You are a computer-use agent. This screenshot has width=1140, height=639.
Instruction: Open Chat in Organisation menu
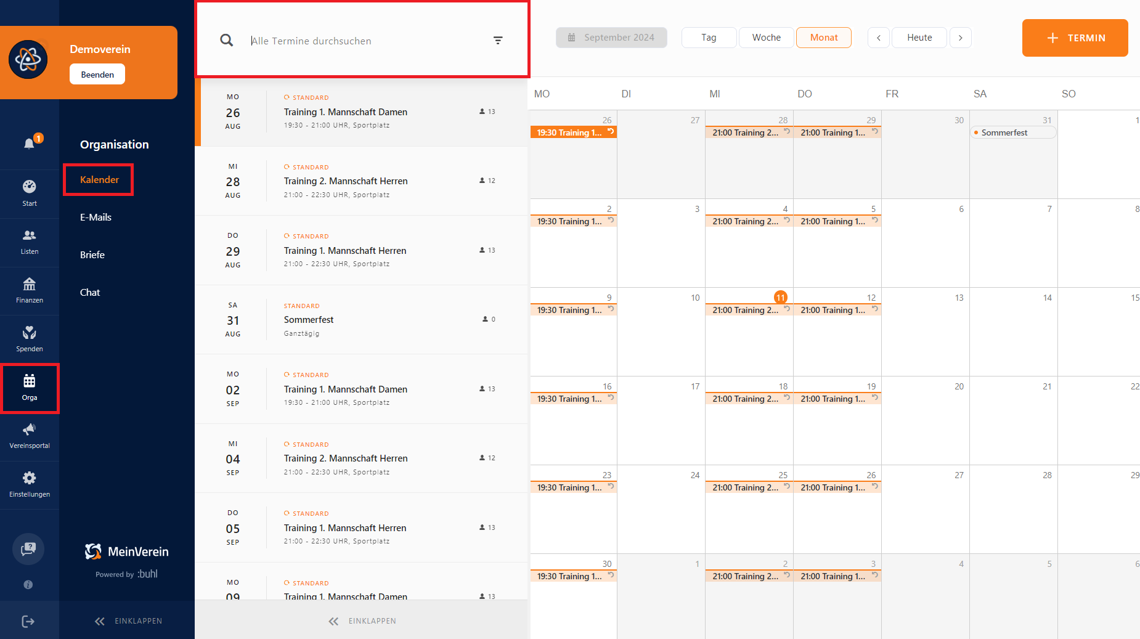(x=90, y=293)
